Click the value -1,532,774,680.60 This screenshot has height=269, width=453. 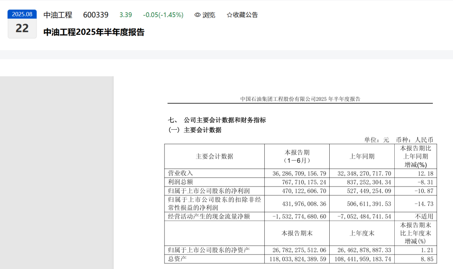tap(299, 216)
